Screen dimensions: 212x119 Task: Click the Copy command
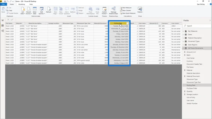click(9, 10)
